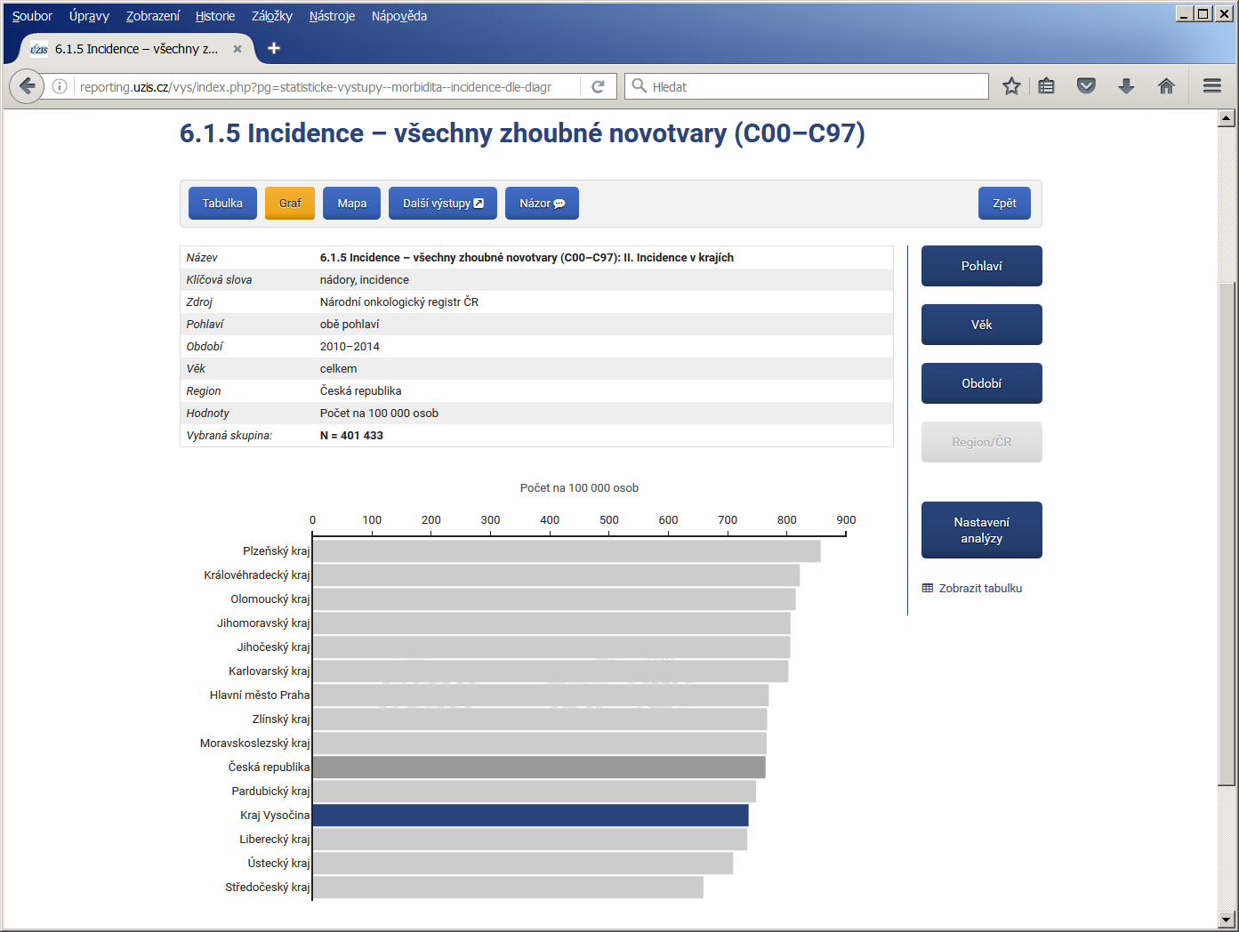Image resolution: width=1239 pixels, height=932 pixels.
Task: Click the Zlínský kraj bar
Action: (x=540, y=719)
